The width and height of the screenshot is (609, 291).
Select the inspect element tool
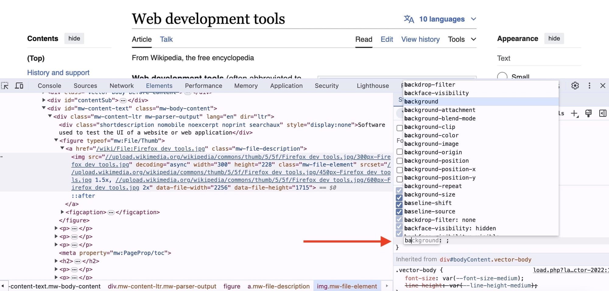(x=5, y=86)
